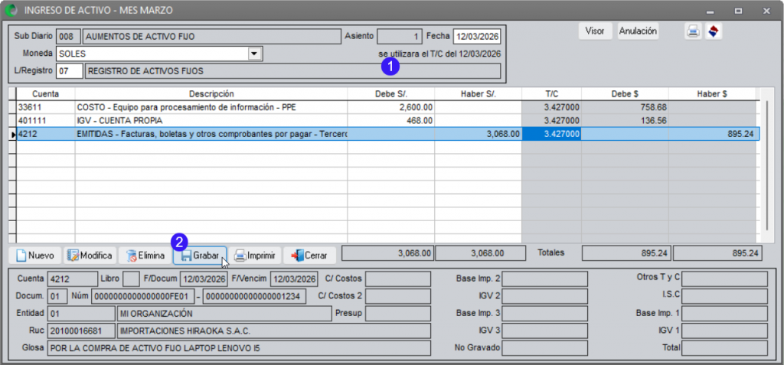The image size is (784, 365).
Task: Click the F/Docum date field
Action: pyautogui.click(x=204, y=279)
